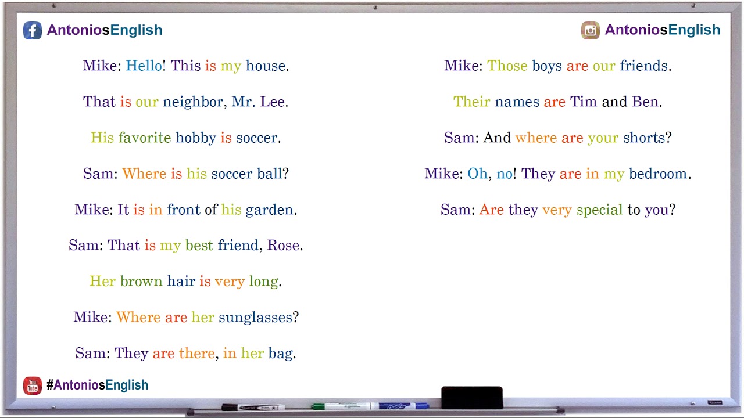Click the line "Her brown hair is very long."
The width and height of the screenshot is (744, 418).
click(186, 281)
